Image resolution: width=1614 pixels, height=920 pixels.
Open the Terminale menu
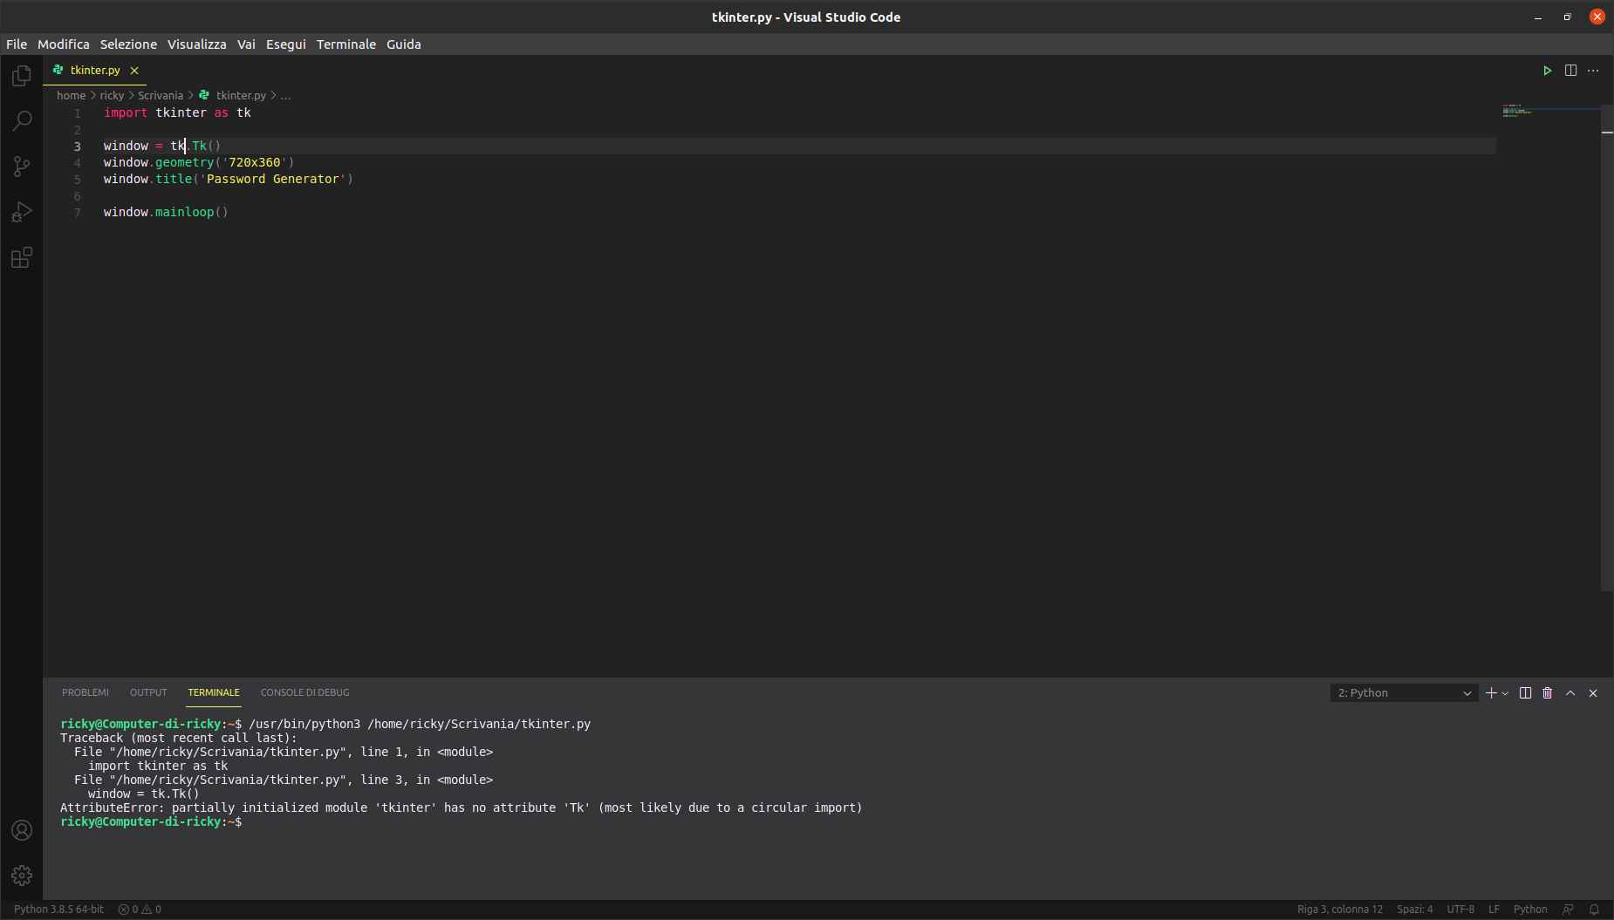345,44
